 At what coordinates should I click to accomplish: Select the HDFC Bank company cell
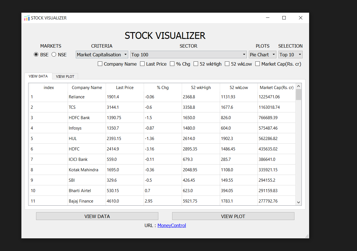87,118
